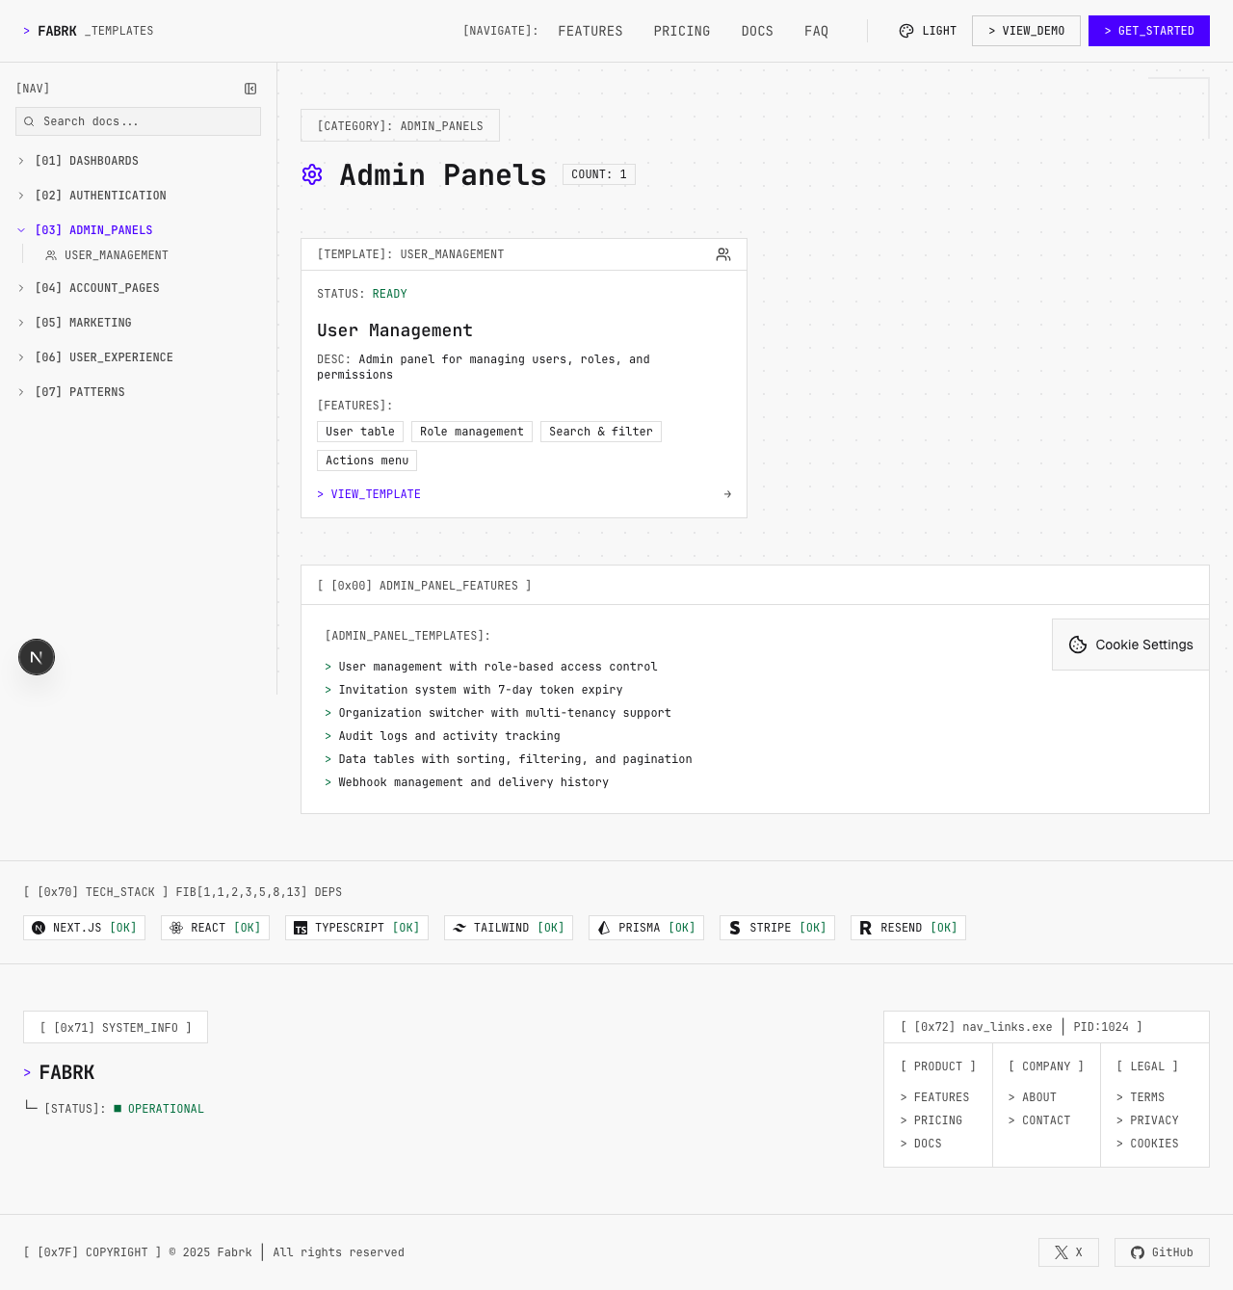
Task: Open footer PRIVACY link
Action: pyautogui.click(x=1147, y=1120)
